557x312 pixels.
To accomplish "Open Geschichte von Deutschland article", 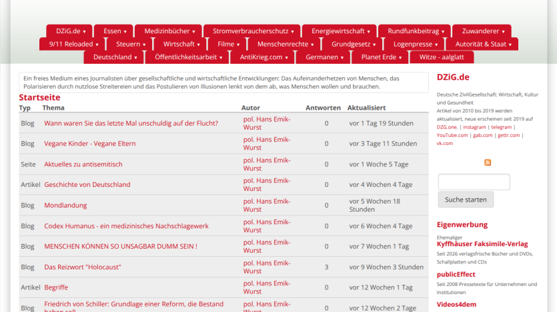I will pyautogui.click(x=87, y=184).
